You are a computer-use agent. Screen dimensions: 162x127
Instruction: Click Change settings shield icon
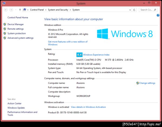click(137, 83)
